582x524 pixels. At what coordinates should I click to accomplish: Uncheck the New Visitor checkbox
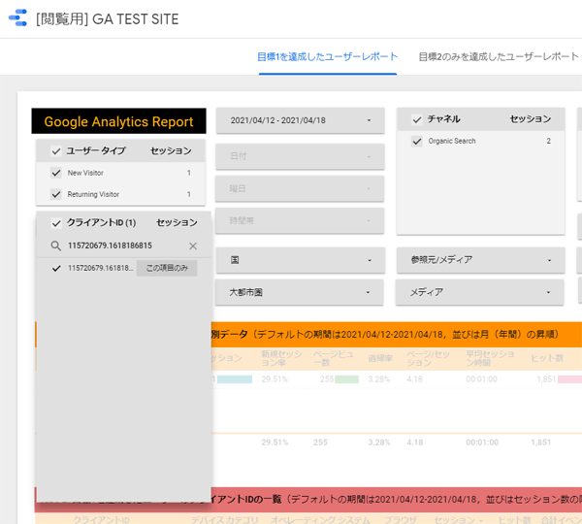point(56,173)
